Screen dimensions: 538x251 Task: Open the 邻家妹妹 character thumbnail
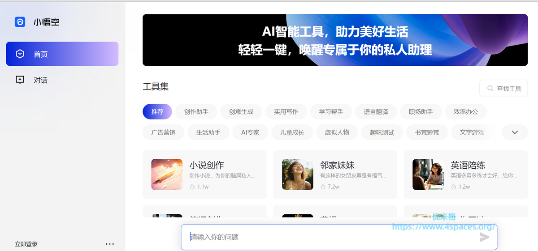[x=297, y=174]
